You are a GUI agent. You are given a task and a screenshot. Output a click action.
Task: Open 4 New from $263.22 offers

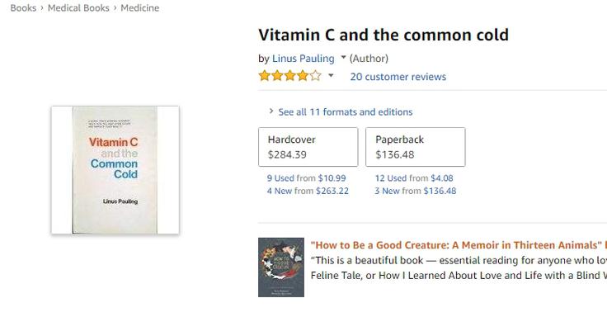pos(308,191)
